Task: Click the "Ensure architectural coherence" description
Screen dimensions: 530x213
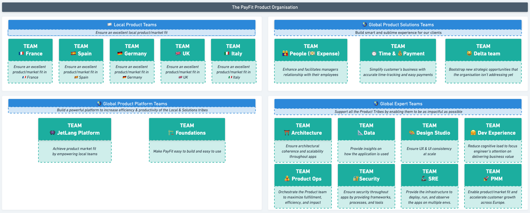Action: pos(303,151)
